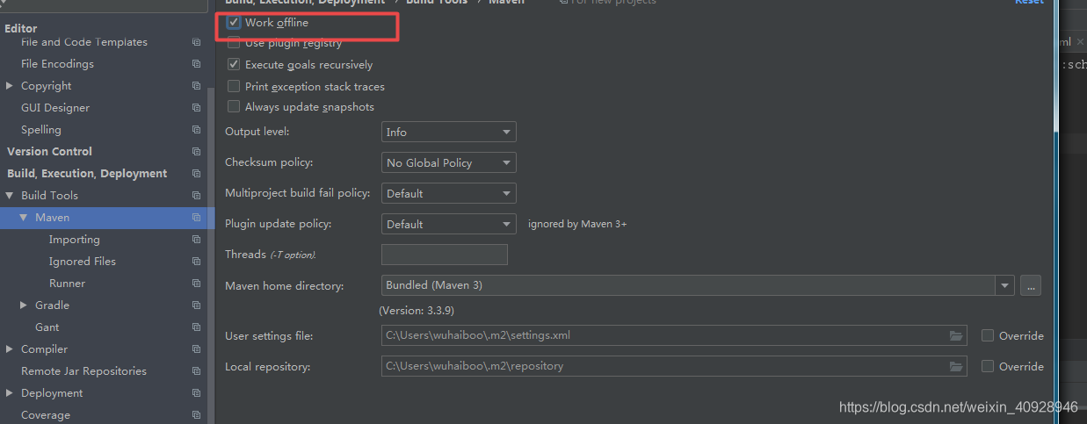Tick Override for Local repository
The image size is (1087, 424).
pos(988,366)
